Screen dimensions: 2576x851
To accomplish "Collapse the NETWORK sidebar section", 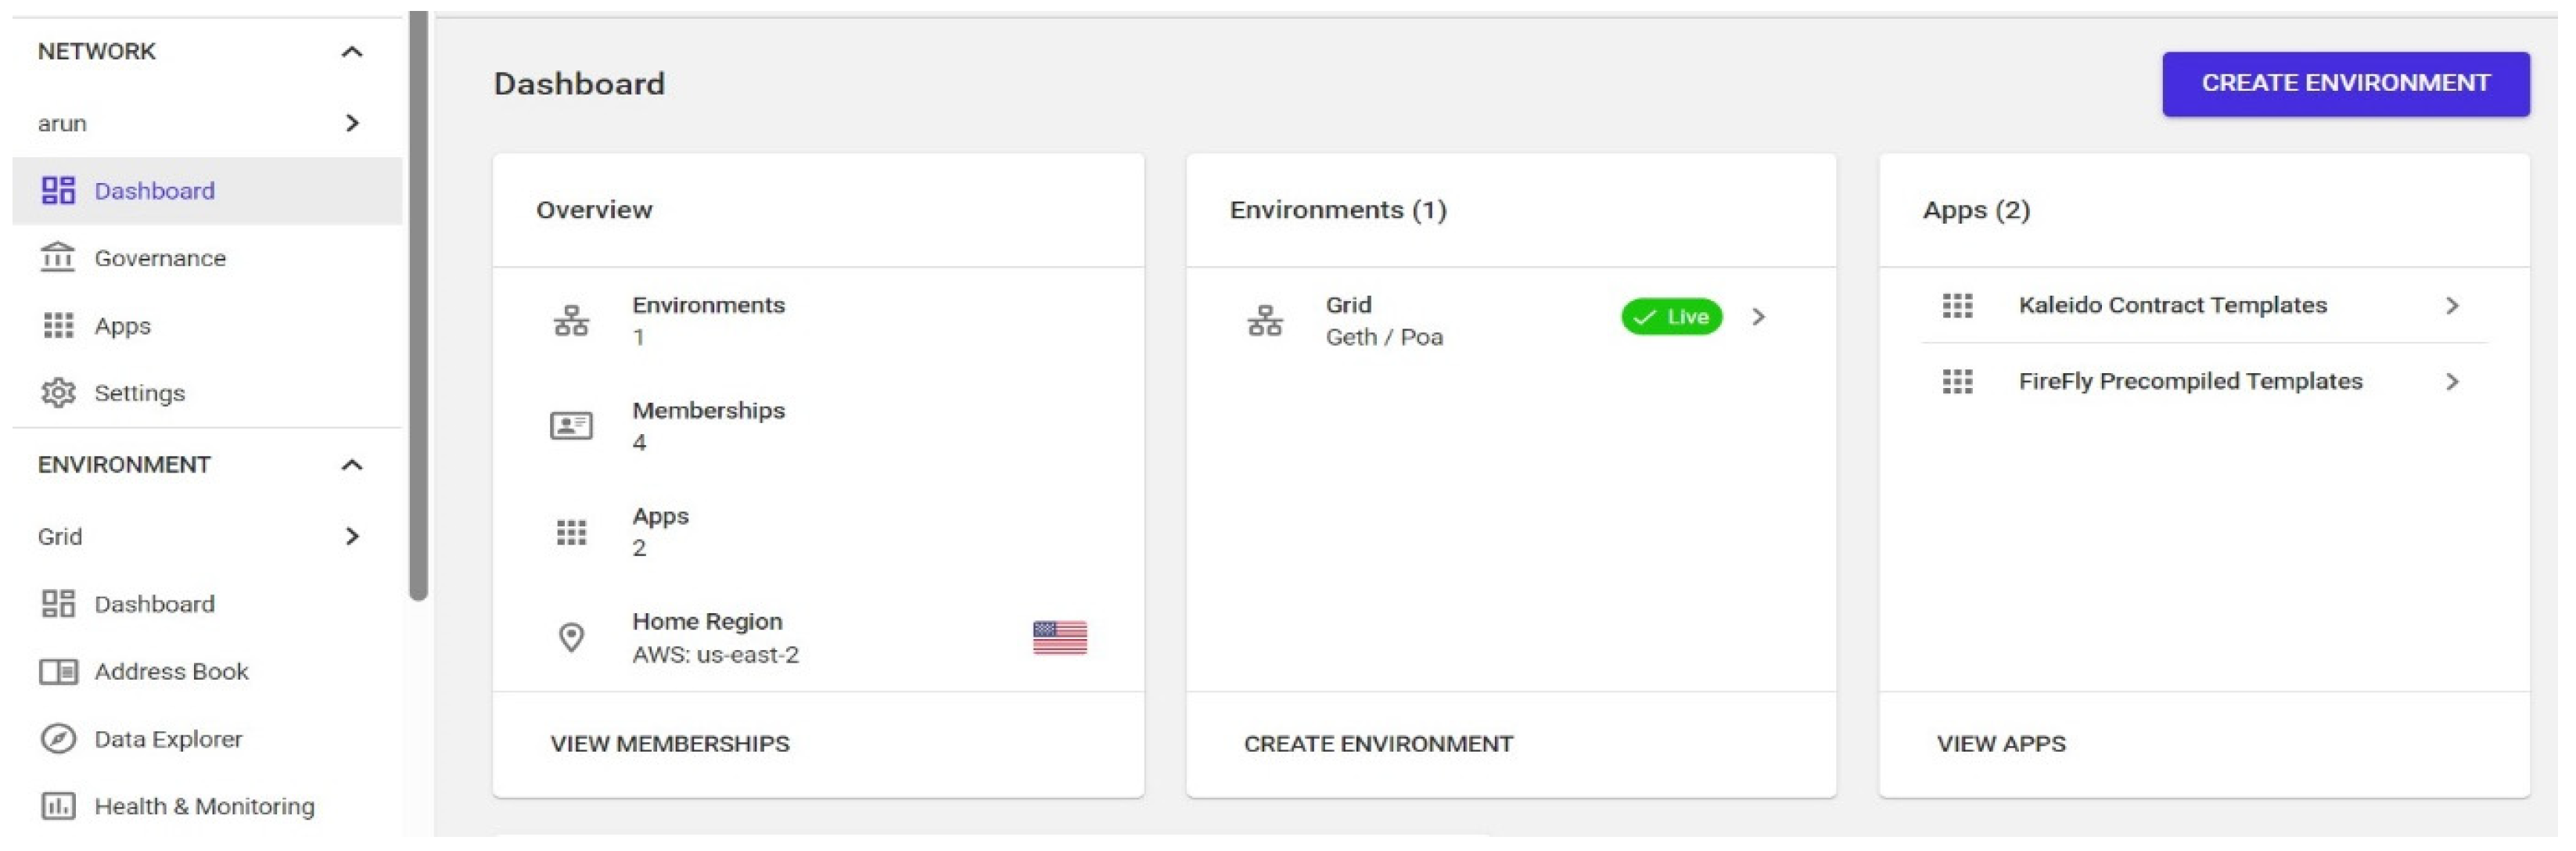I will pos(351,52).
